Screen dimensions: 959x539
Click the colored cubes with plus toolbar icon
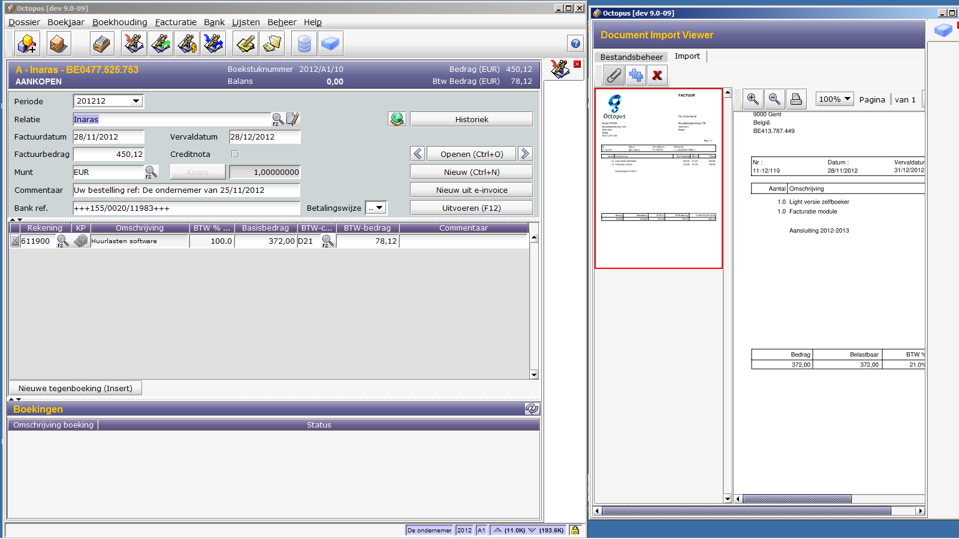pyautogui.click(x=28, y=44)
